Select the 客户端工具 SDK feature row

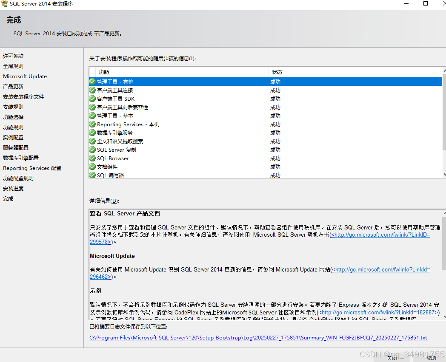coord(119,99)
